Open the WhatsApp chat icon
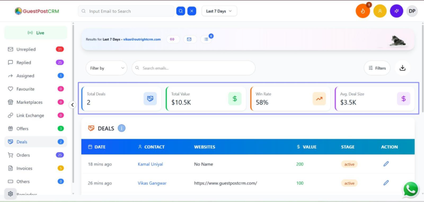Viewport: 424px width, 202px height. coord(410,189)
